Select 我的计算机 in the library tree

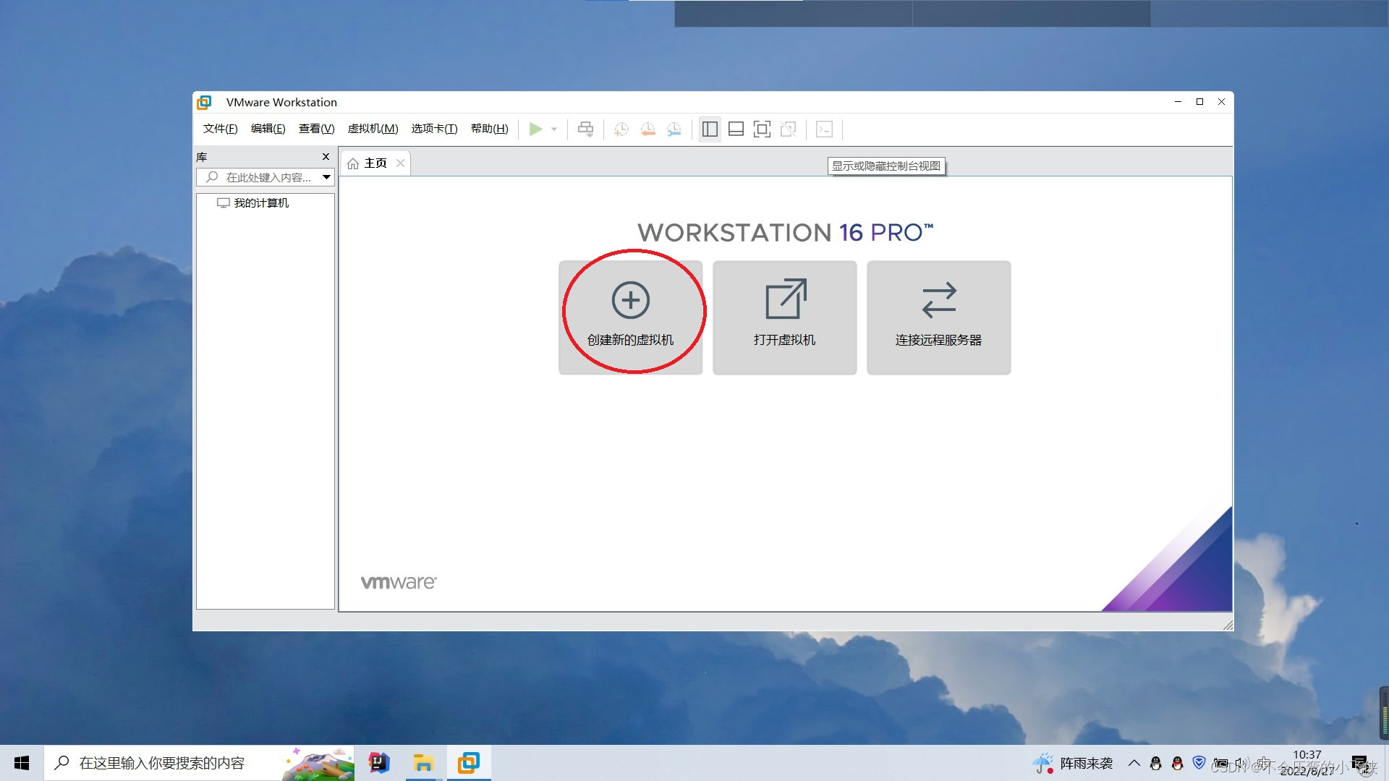253,203
